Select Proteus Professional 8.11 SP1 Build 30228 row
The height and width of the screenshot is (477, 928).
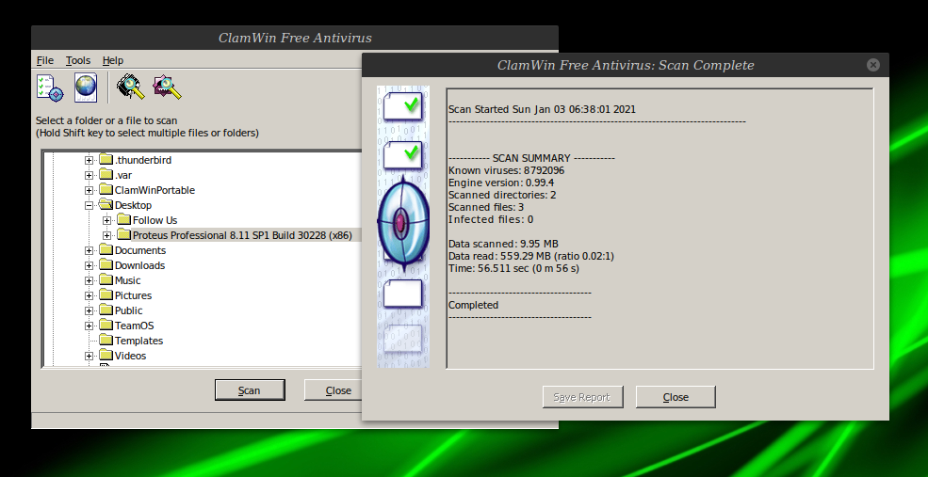coord(242,235)
